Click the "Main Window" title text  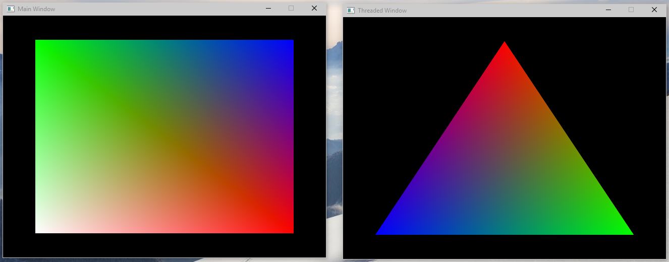pyautogui.click(x=36, y=9)
